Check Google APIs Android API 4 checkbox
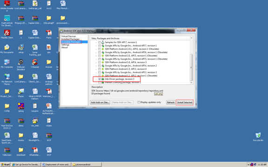This screenshot has height=167, width=268. 99,65
